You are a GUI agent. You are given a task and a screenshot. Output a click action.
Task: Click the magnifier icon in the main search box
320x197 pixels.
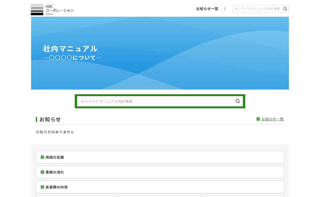pos(237,101)
